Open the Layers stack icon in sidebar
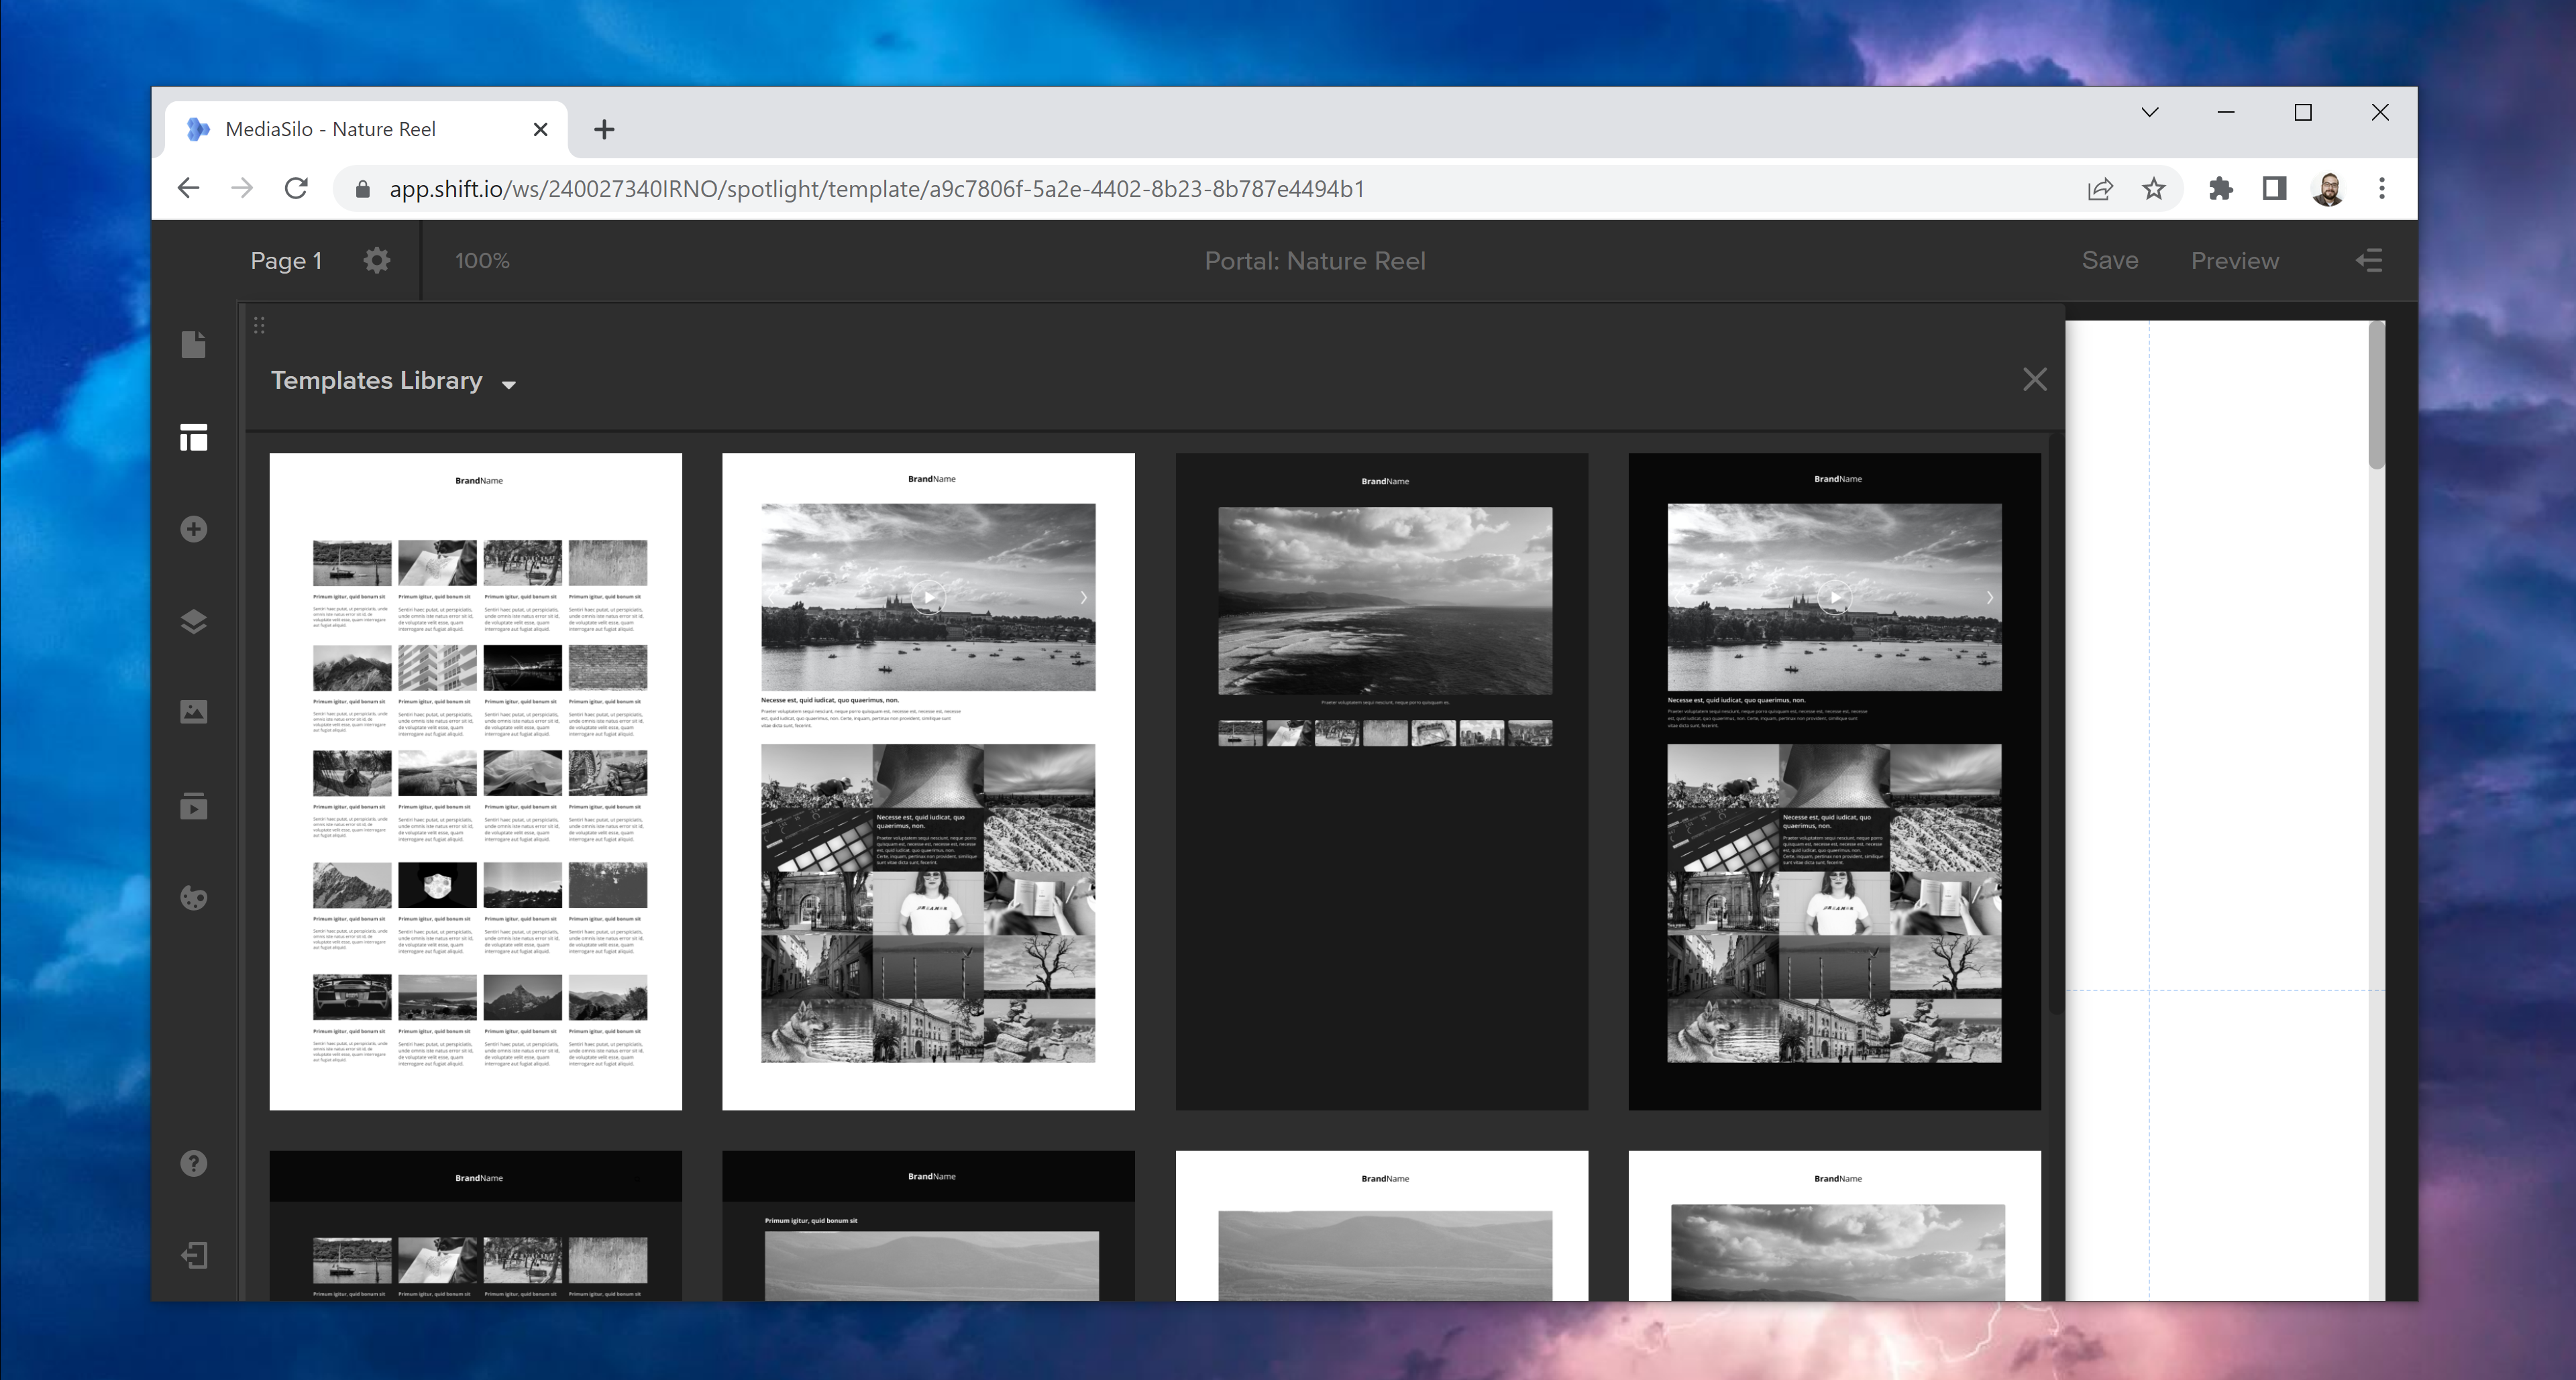 coord(194,622)
